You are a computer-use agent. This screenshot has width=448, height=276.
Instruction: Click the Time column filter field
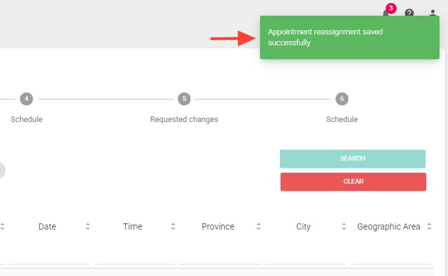[135, 256]
